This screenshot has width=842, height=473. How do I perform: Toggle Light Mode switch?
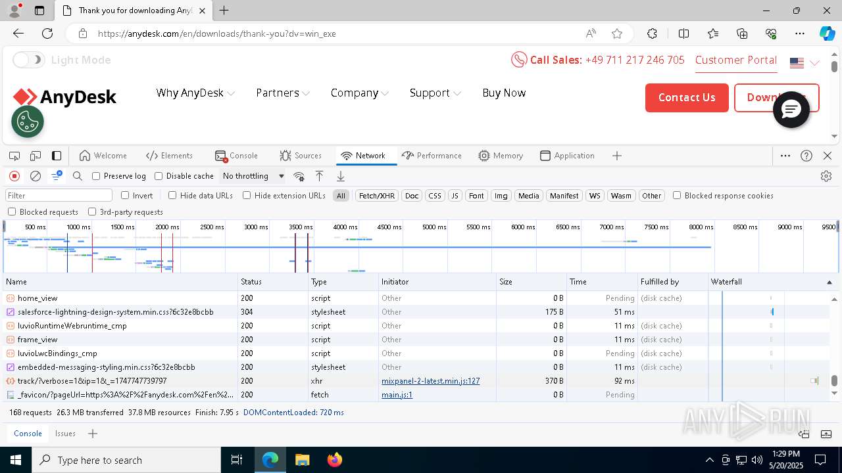[x=28, y=60]
